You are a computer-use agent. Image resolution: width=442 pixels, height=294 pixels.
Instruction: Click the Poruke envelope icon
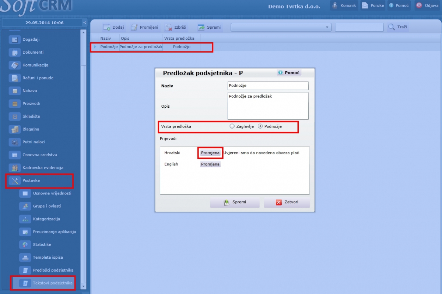(x=365, y=6)
